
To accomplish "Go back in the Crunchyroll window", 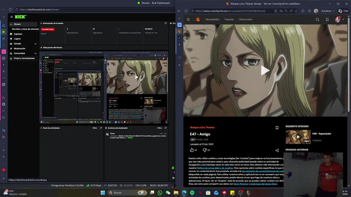I will 179,11.
